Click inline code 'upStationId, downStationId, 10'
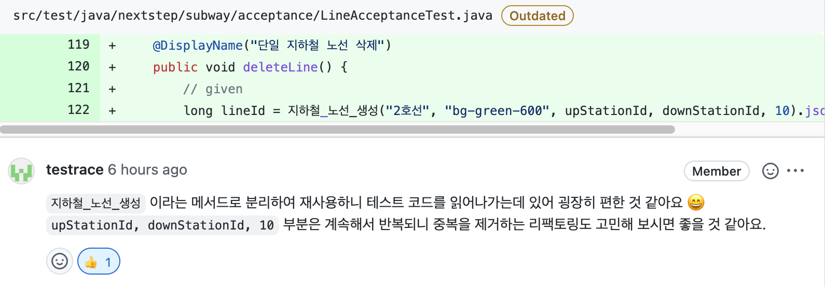825x287 pixels. pyautogui.click(x=162, y=225)
